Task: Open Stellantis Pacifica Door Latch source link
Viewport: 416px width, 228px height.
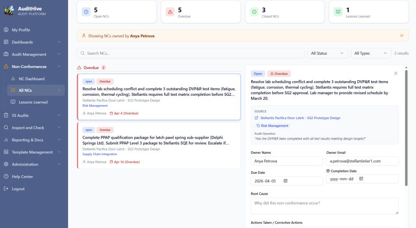Action: click(x=300, y=118)
